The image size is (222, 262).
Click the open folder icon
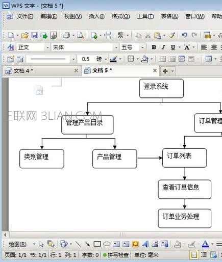(24, 35)
